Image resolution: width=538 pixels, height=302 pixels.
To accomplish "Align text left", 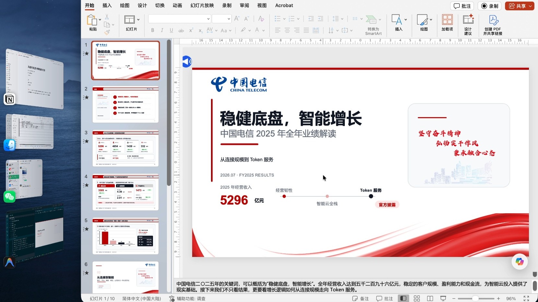I will coord(278,30).
